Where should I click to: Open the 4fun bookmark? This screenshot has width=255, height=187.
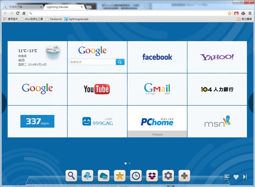click(32, 19)
